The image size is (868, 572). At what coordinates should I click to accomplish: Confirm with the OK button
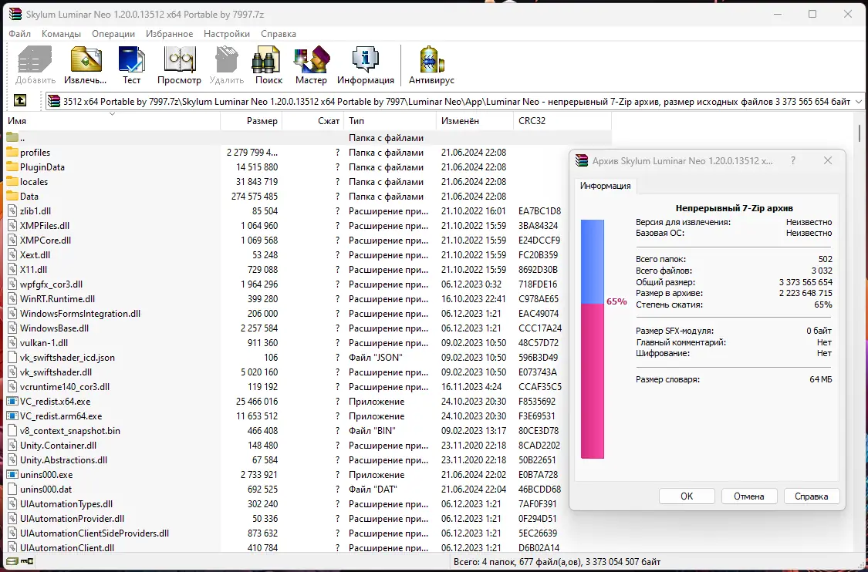click(687, 496)
